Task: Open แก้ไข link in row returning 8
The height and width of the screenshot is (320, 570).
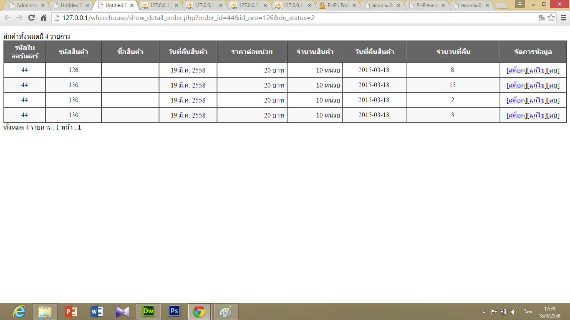Action: click(x=537, y=70)
